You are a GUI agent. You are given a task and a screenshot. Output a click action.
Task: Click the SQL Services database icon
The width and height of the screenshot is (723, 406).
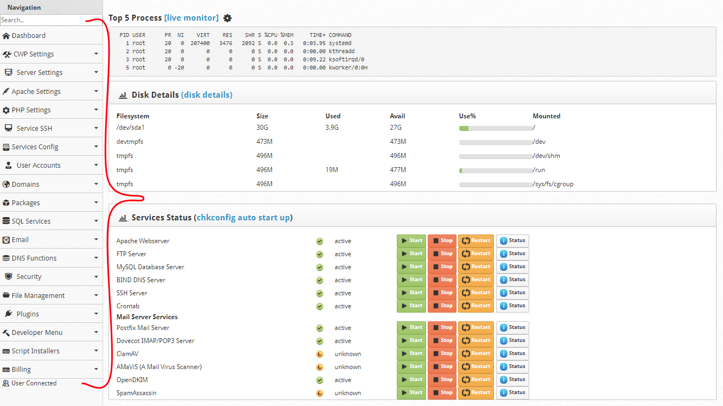point(6,221)
